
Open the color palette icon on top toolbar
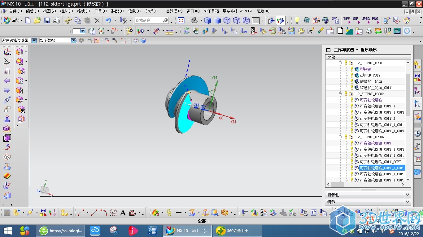(x=406, y=20)
